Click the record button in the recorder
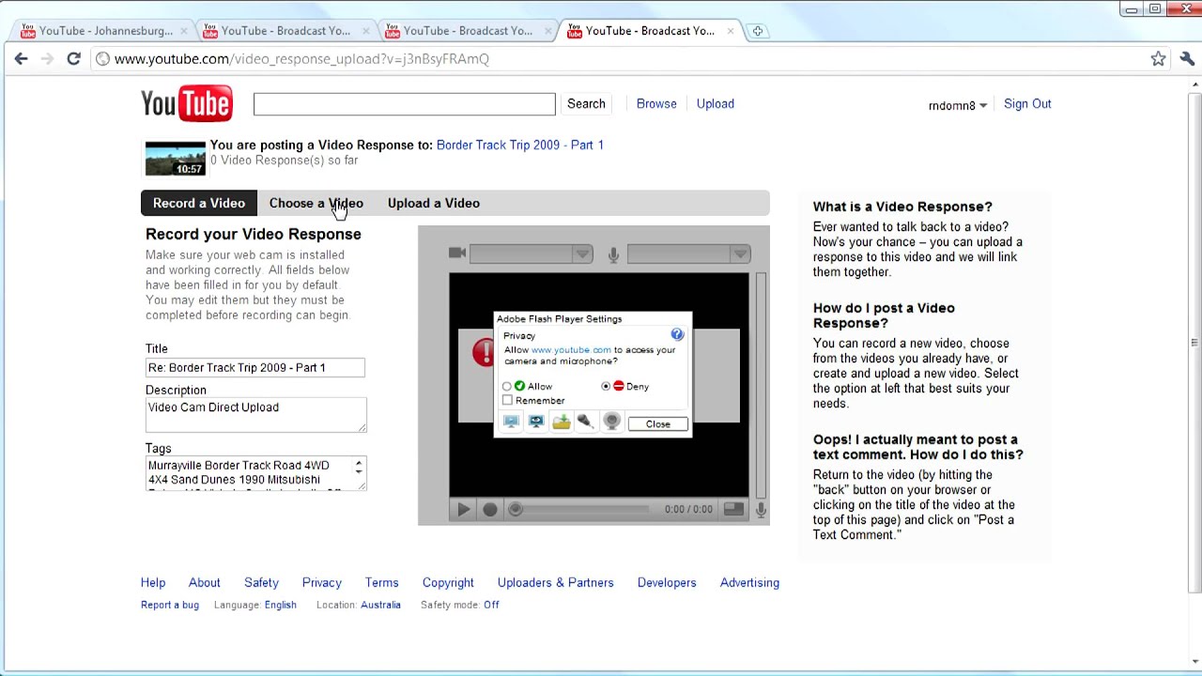1202x676 pixels. coord(489,509)
